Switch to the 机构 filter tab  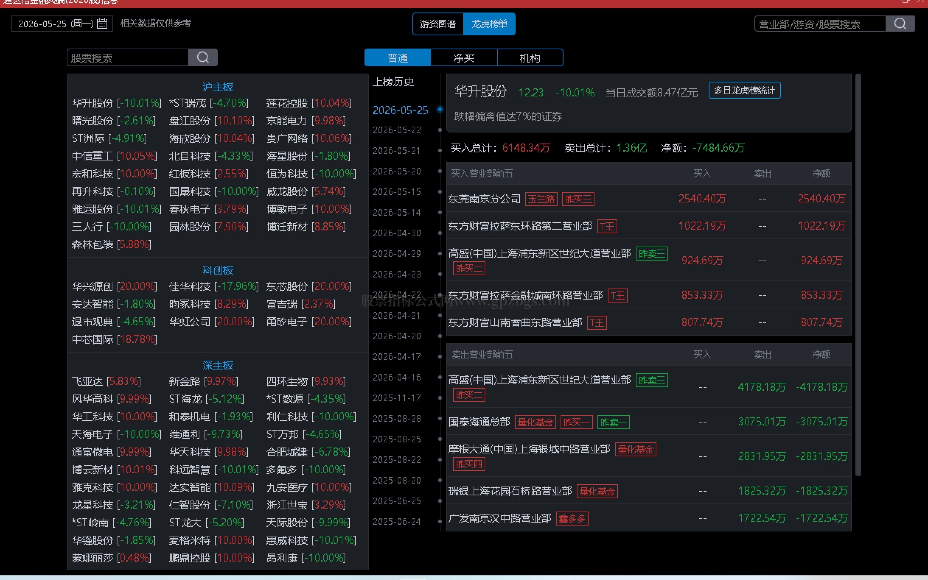530,58
